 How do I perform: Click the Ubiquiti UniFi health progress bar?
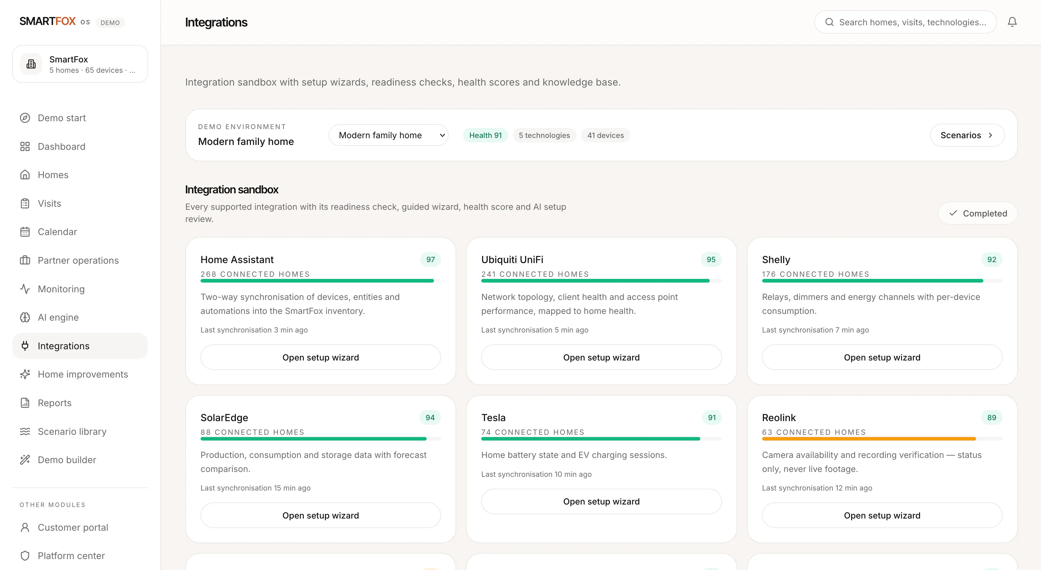[x=601, y=281]
